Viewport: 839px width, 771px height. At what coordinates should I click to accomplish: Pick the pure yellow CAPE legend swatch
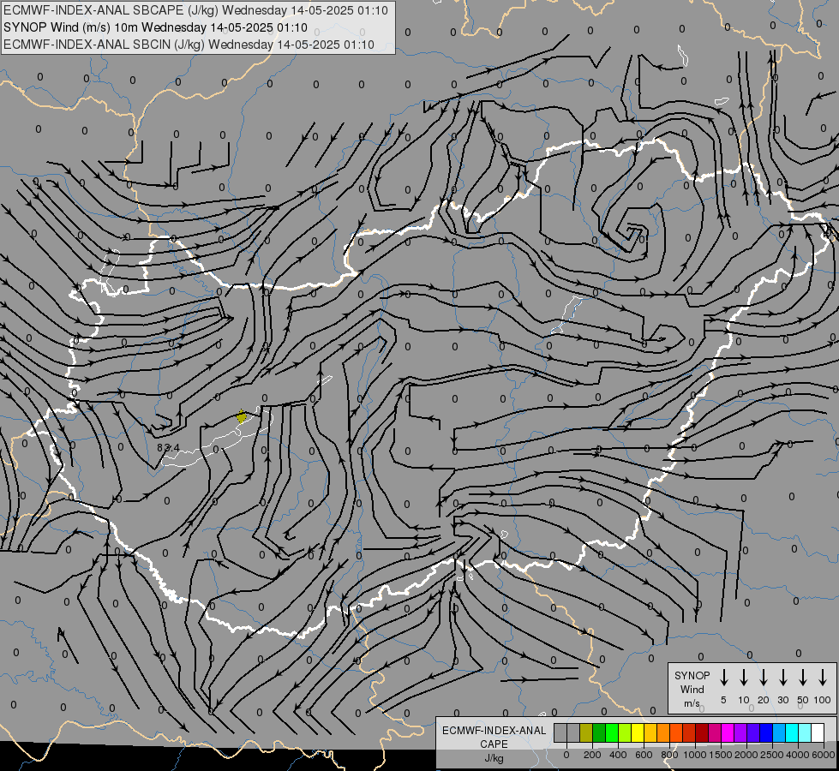tap(638, 732)
